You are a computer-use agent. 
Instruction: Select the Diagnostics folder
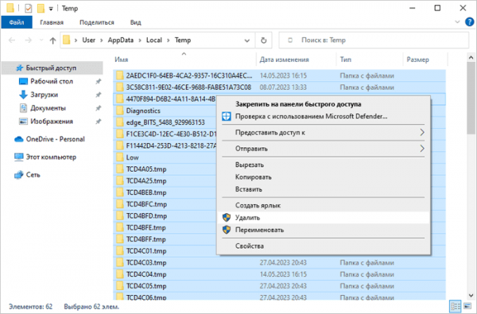click(143, 110)
